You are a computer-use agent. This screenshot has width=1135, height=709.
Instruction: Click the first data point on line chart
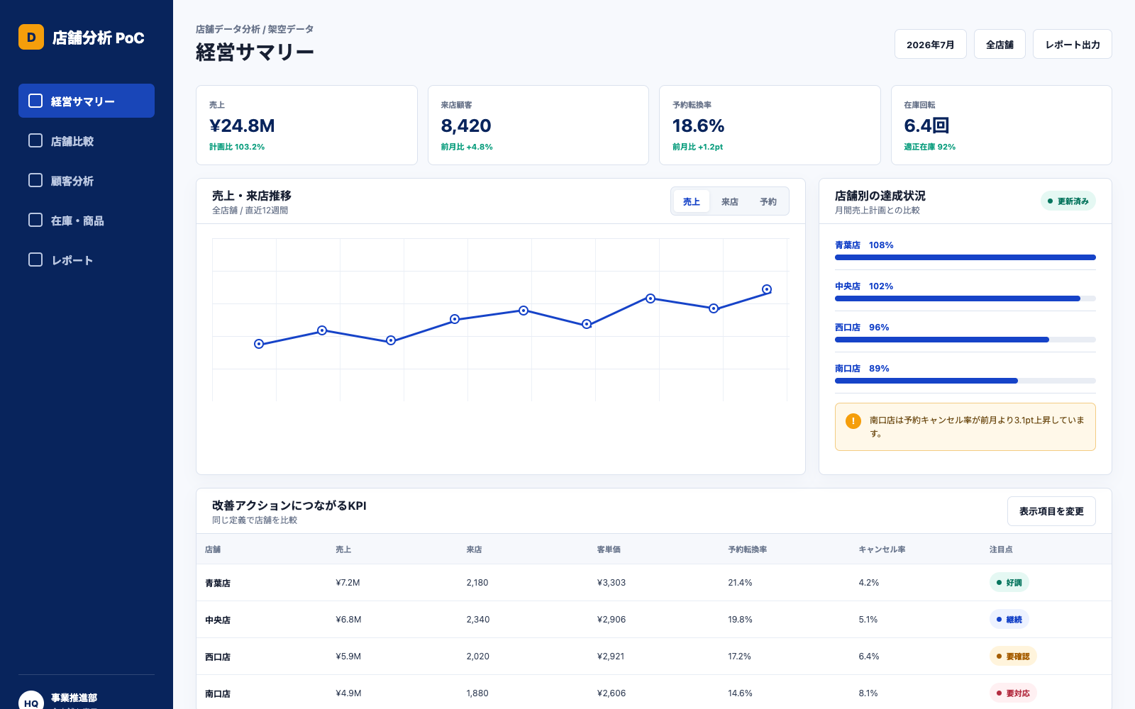259,344
